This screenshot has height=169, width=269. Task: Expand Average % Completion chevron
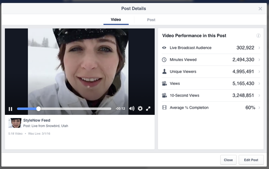coord(259,107)
